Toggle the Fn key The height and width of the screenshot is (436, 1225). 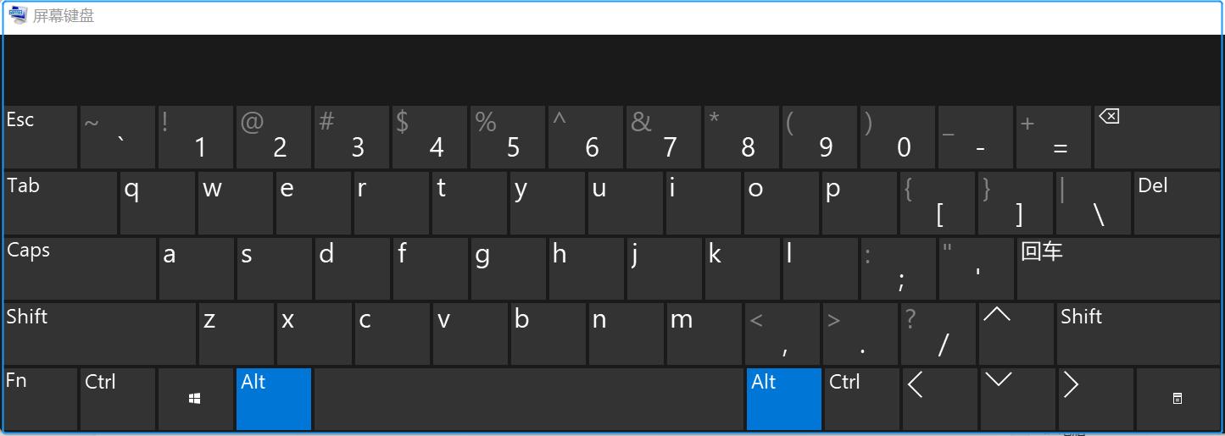tap(40, 399)
